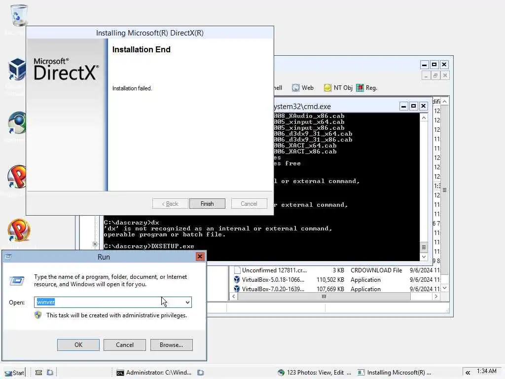505x379 pixels.
Task: Click Cancel in the Run dialog
Action: click(125, 345)
